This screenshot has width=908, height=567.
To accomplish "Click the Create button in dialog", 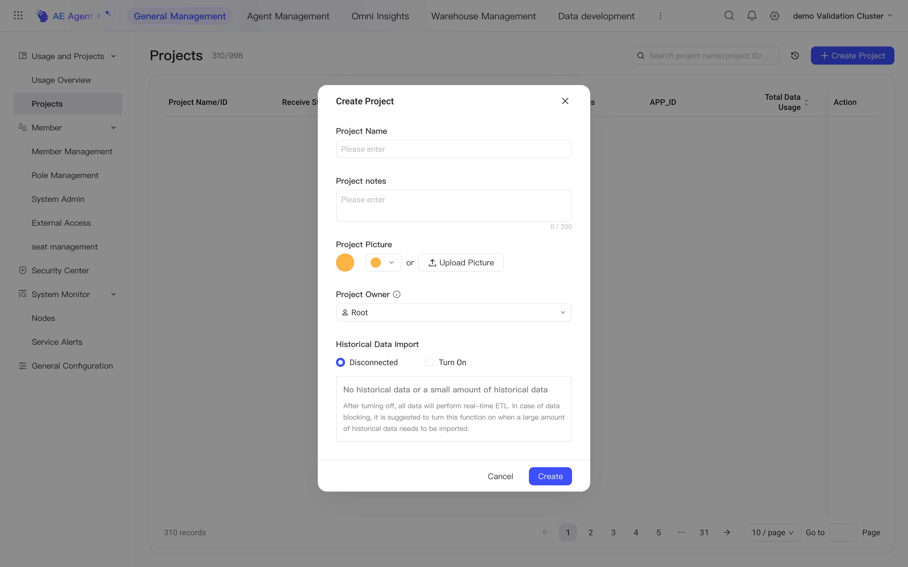I will pos(550,476).
